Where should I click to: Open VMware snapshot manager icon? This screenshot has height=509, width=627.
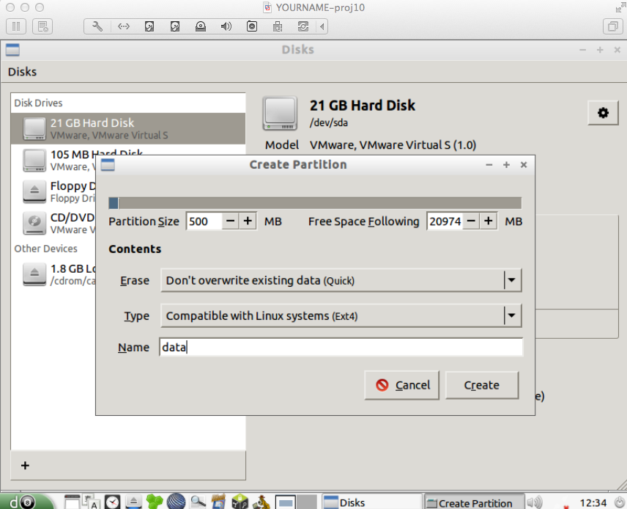[42, 26]
